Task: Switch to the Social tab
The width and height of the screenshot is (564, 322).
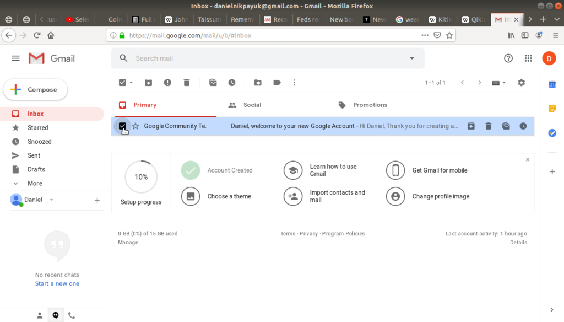Action: click(252, 105)
